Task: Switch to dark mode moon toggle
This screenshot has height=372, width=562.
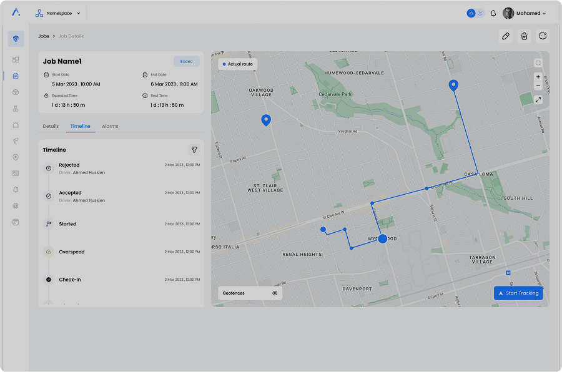Action: pyautogui.click(x=480, y=13)
